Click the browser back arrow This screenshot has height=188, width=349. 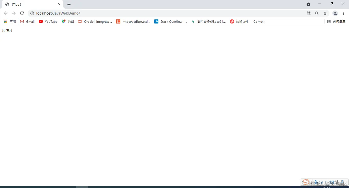[6, 13]
